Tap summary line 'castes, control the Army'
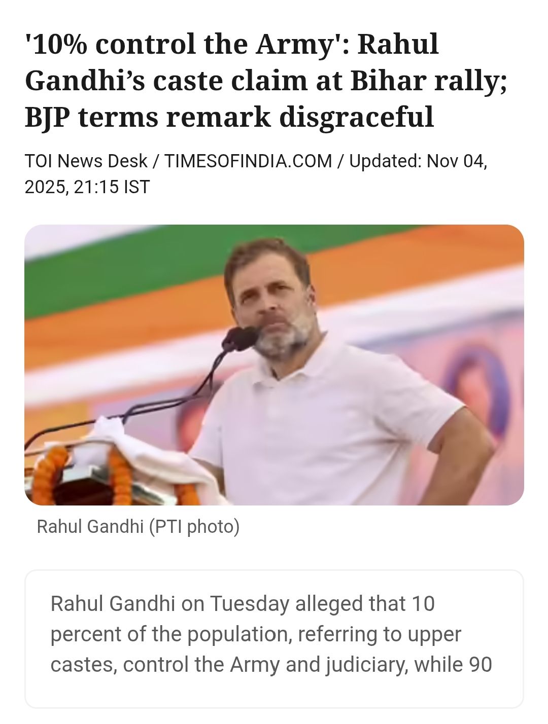Image resolution: width=548 pixels, height=724 pixels. [271, 665]
